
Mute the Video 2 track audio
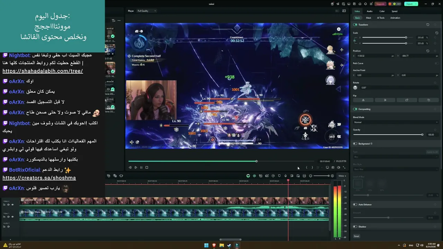8,205
